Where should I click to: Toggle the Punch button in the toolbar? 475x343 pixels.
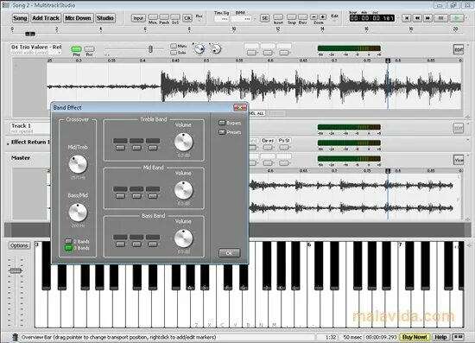tap(164, 17)
